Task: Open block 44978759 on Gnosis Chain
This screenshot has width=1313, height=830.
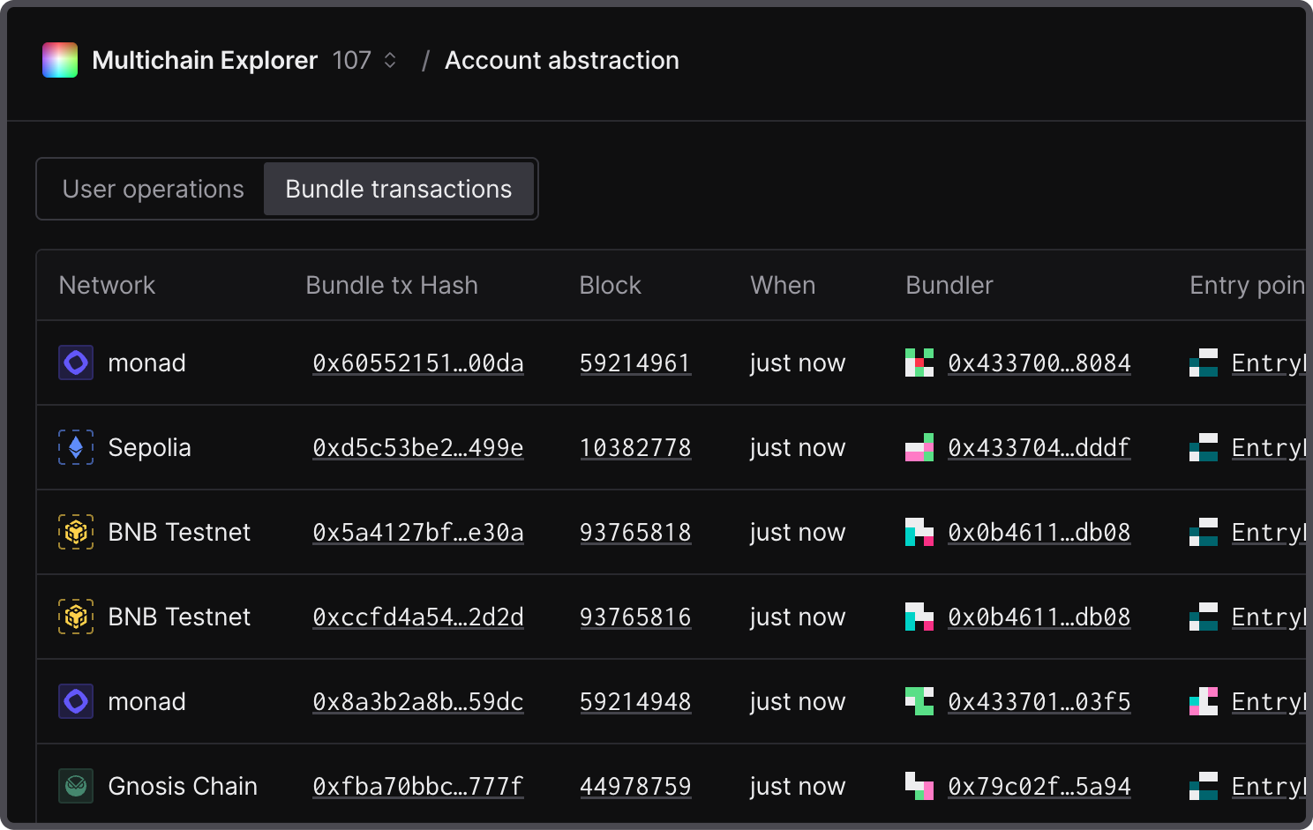Action: (635, 786)
